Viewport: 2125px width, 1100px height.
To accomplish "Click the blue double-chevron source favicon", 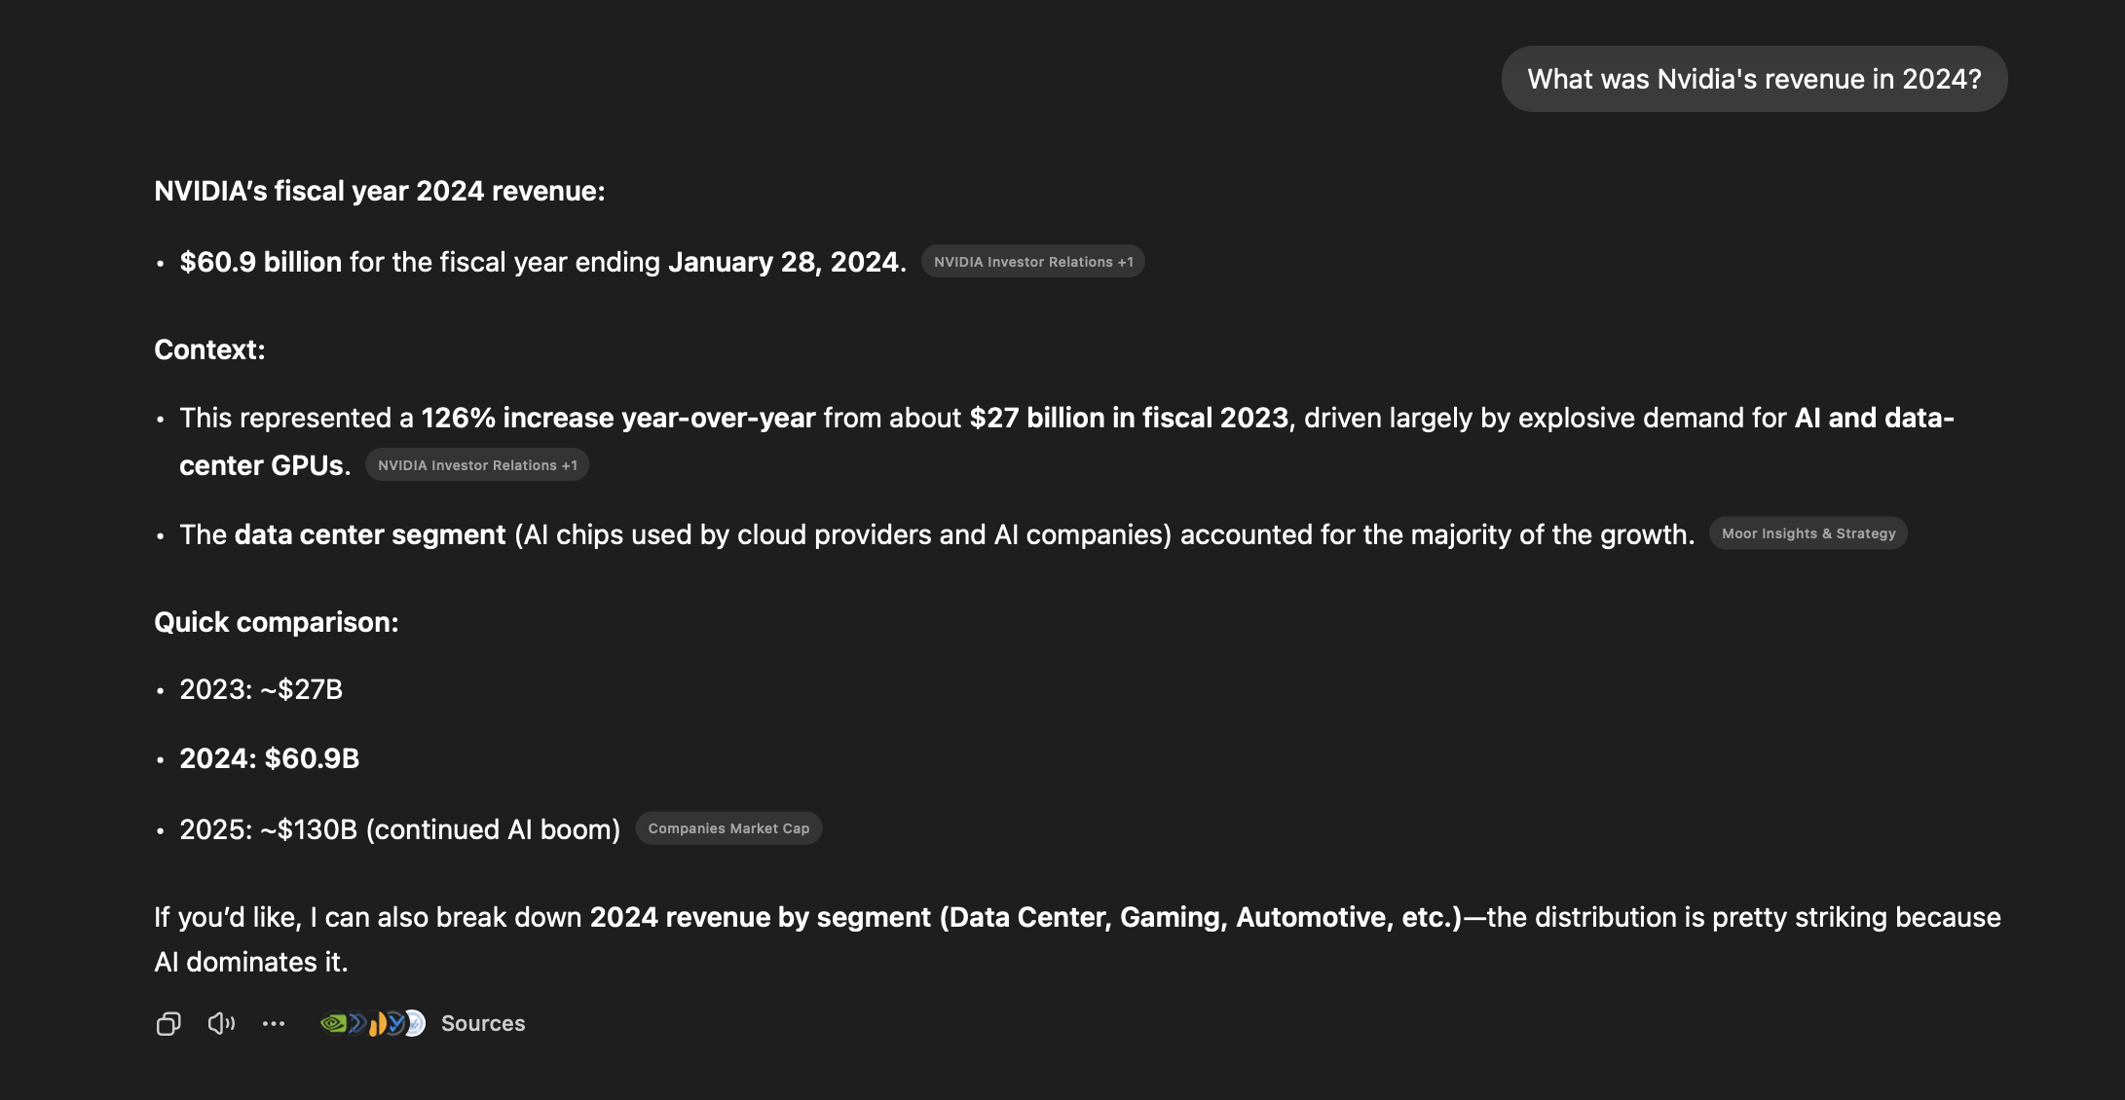I will [x=356, y=1023].
